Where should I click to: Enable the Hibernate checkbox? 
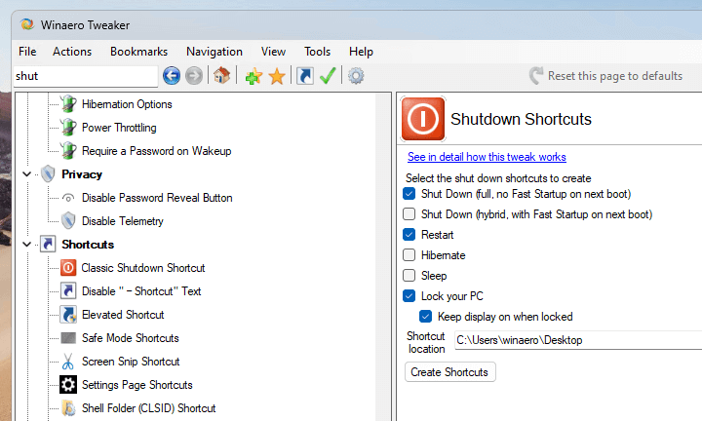click(409, 255)
